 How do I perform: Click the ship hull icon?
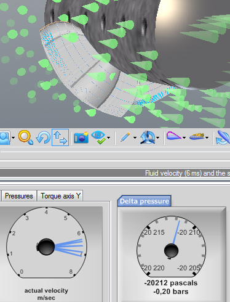point(197,136)
